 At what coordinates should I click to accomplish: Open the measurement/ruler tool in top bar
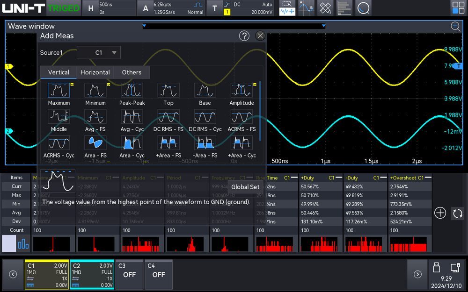[x=325, y=8]
